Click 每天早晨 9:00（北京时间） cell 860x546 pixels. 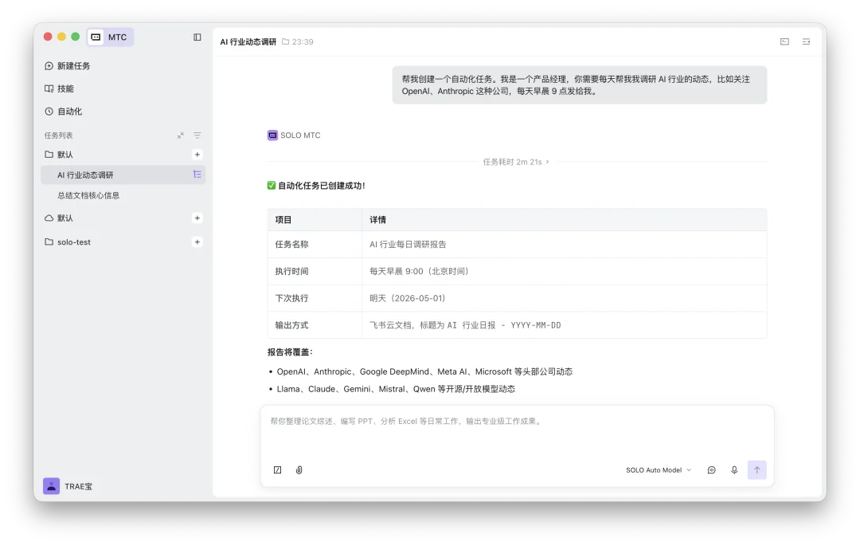(565, 271)
